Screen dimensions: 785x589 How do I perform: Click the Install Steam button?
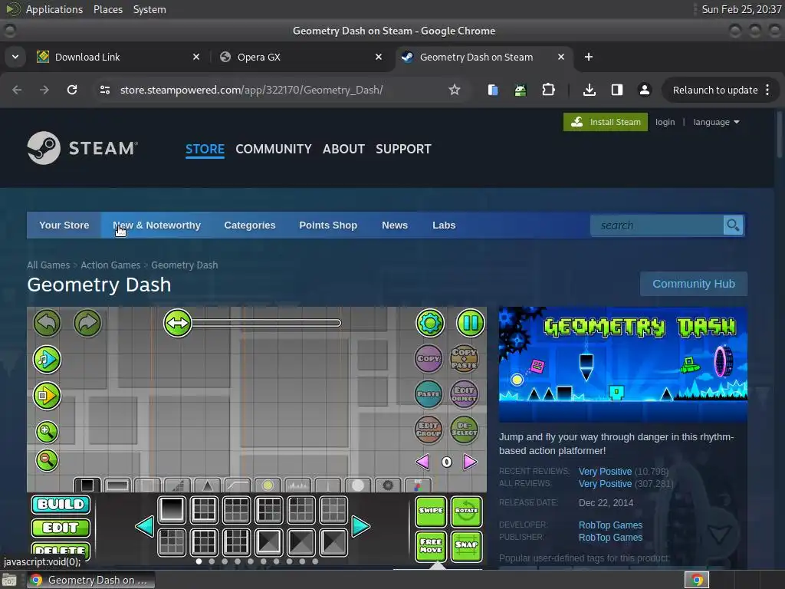[x=606, y=122]
